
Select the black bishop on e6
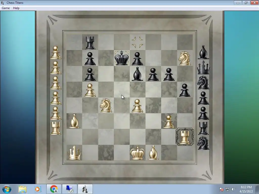click(137, 74)
